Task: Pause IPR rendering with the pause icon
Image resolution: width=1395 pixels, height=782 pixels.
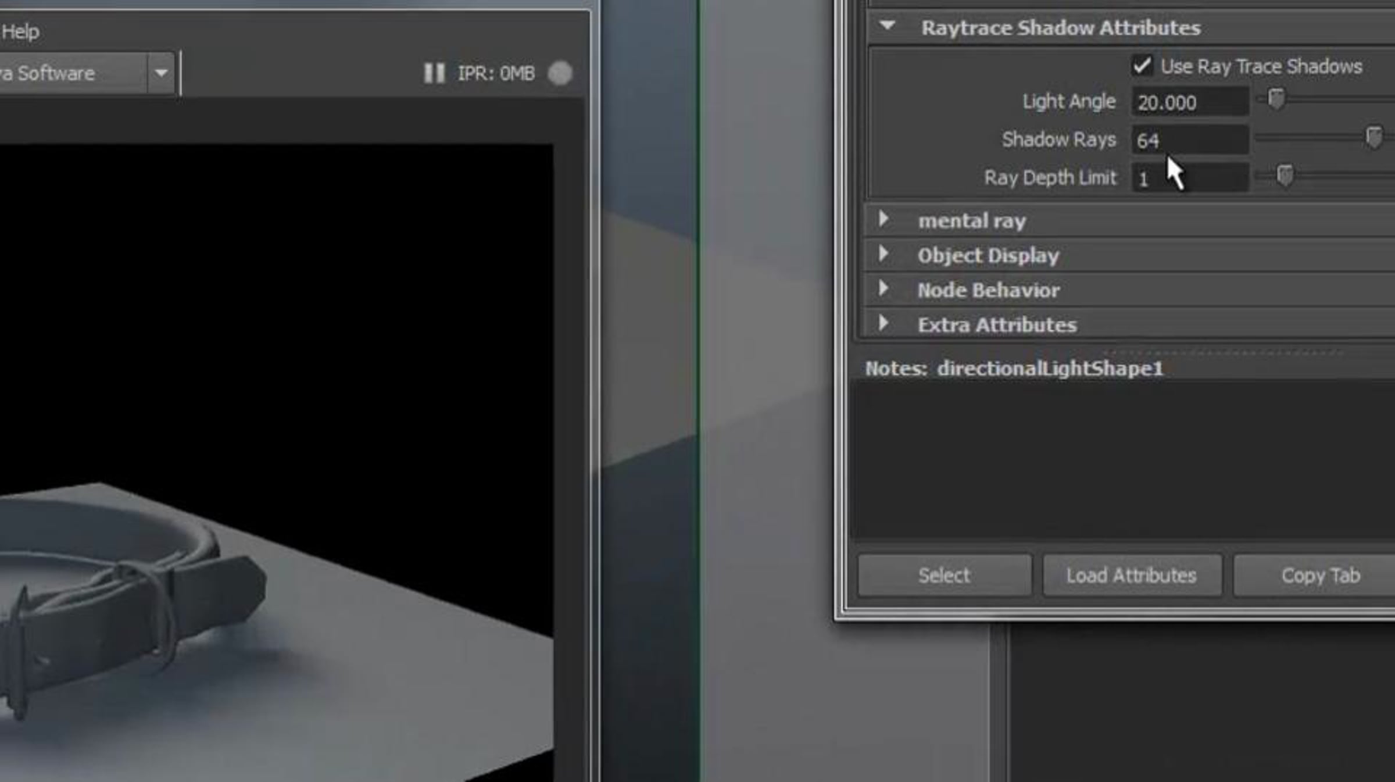Action: pos(434,73)
